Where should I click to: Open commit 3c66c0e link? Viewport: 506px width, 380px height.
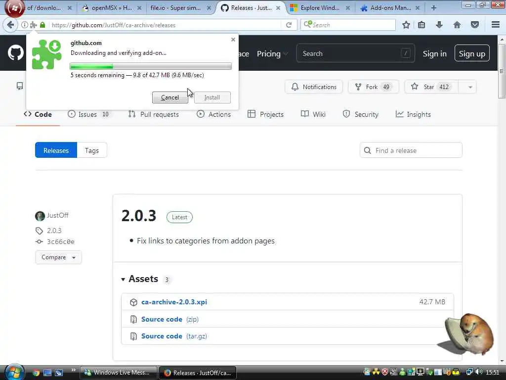click(61, 241)
